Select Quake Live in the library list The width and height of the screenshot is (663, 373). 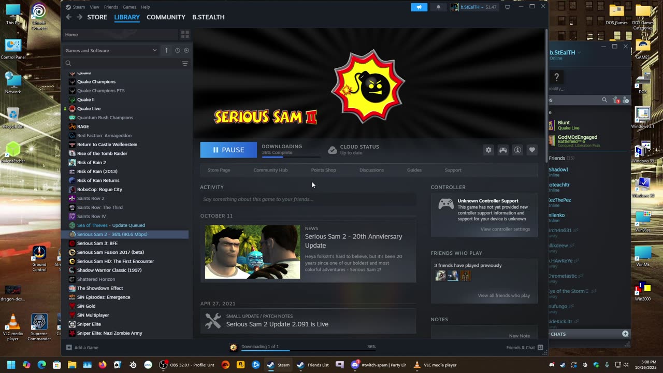89,108
